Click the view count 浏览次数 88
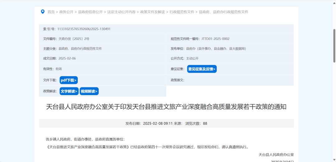The width and height of the screenshot is (336, 162). point(196,123)
